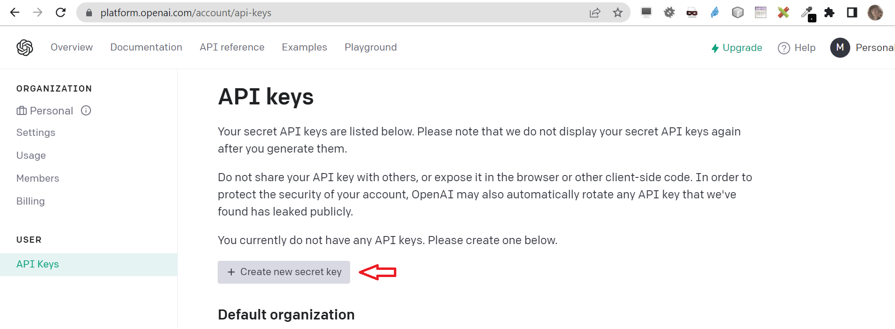Open the browser extensions puzzle icon

pos(829,12)
